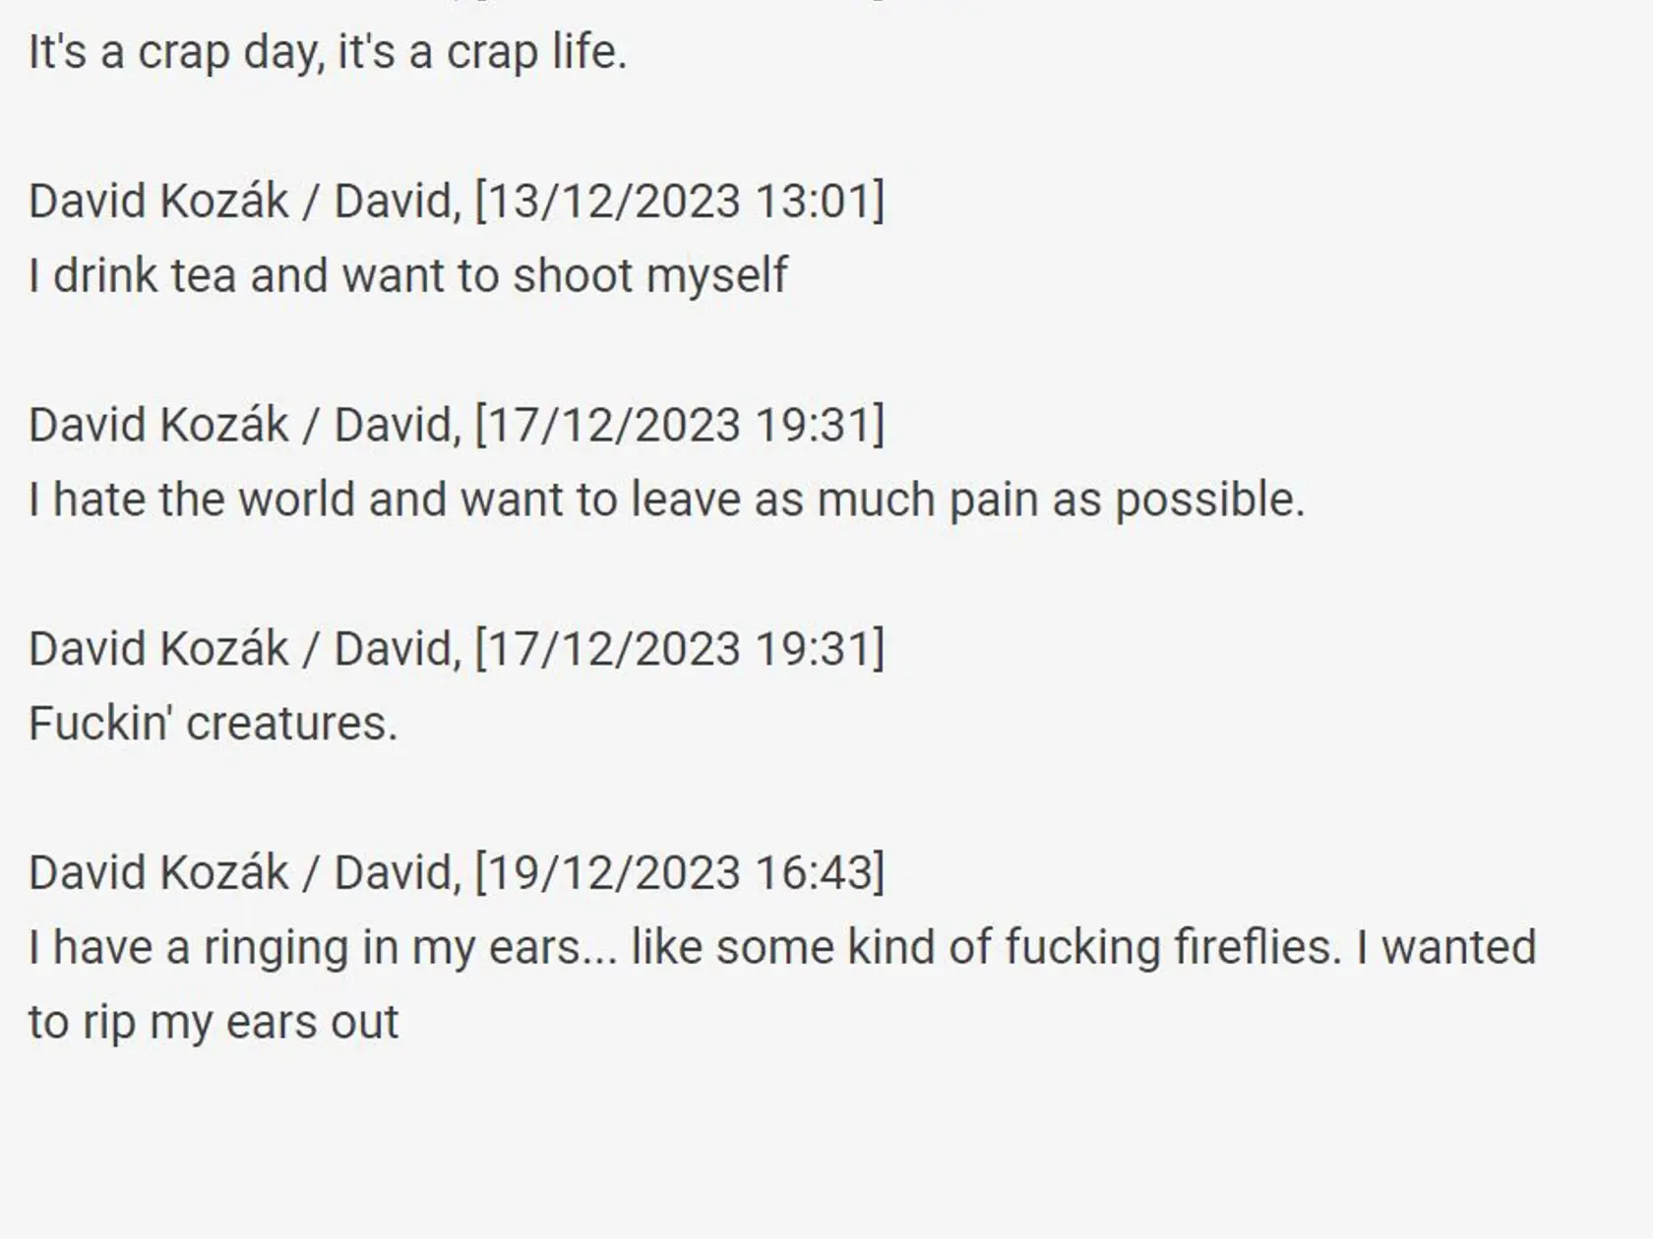Click the timestamp above "Fuckin' creatures."
This screenshot has height=1239, width=1653.
[679, 649]
